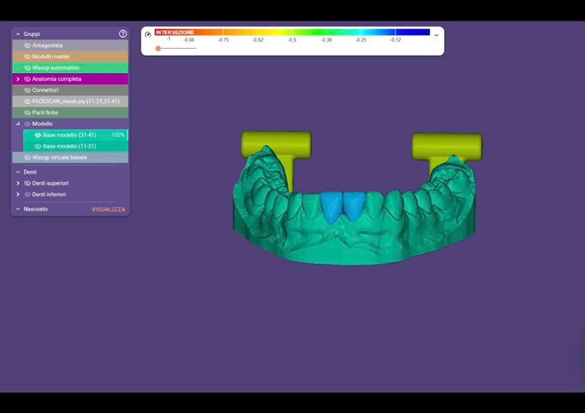
Task: Show the FACESCAN_mesh.ply layer via eye icon
Action: coord(27,100)
